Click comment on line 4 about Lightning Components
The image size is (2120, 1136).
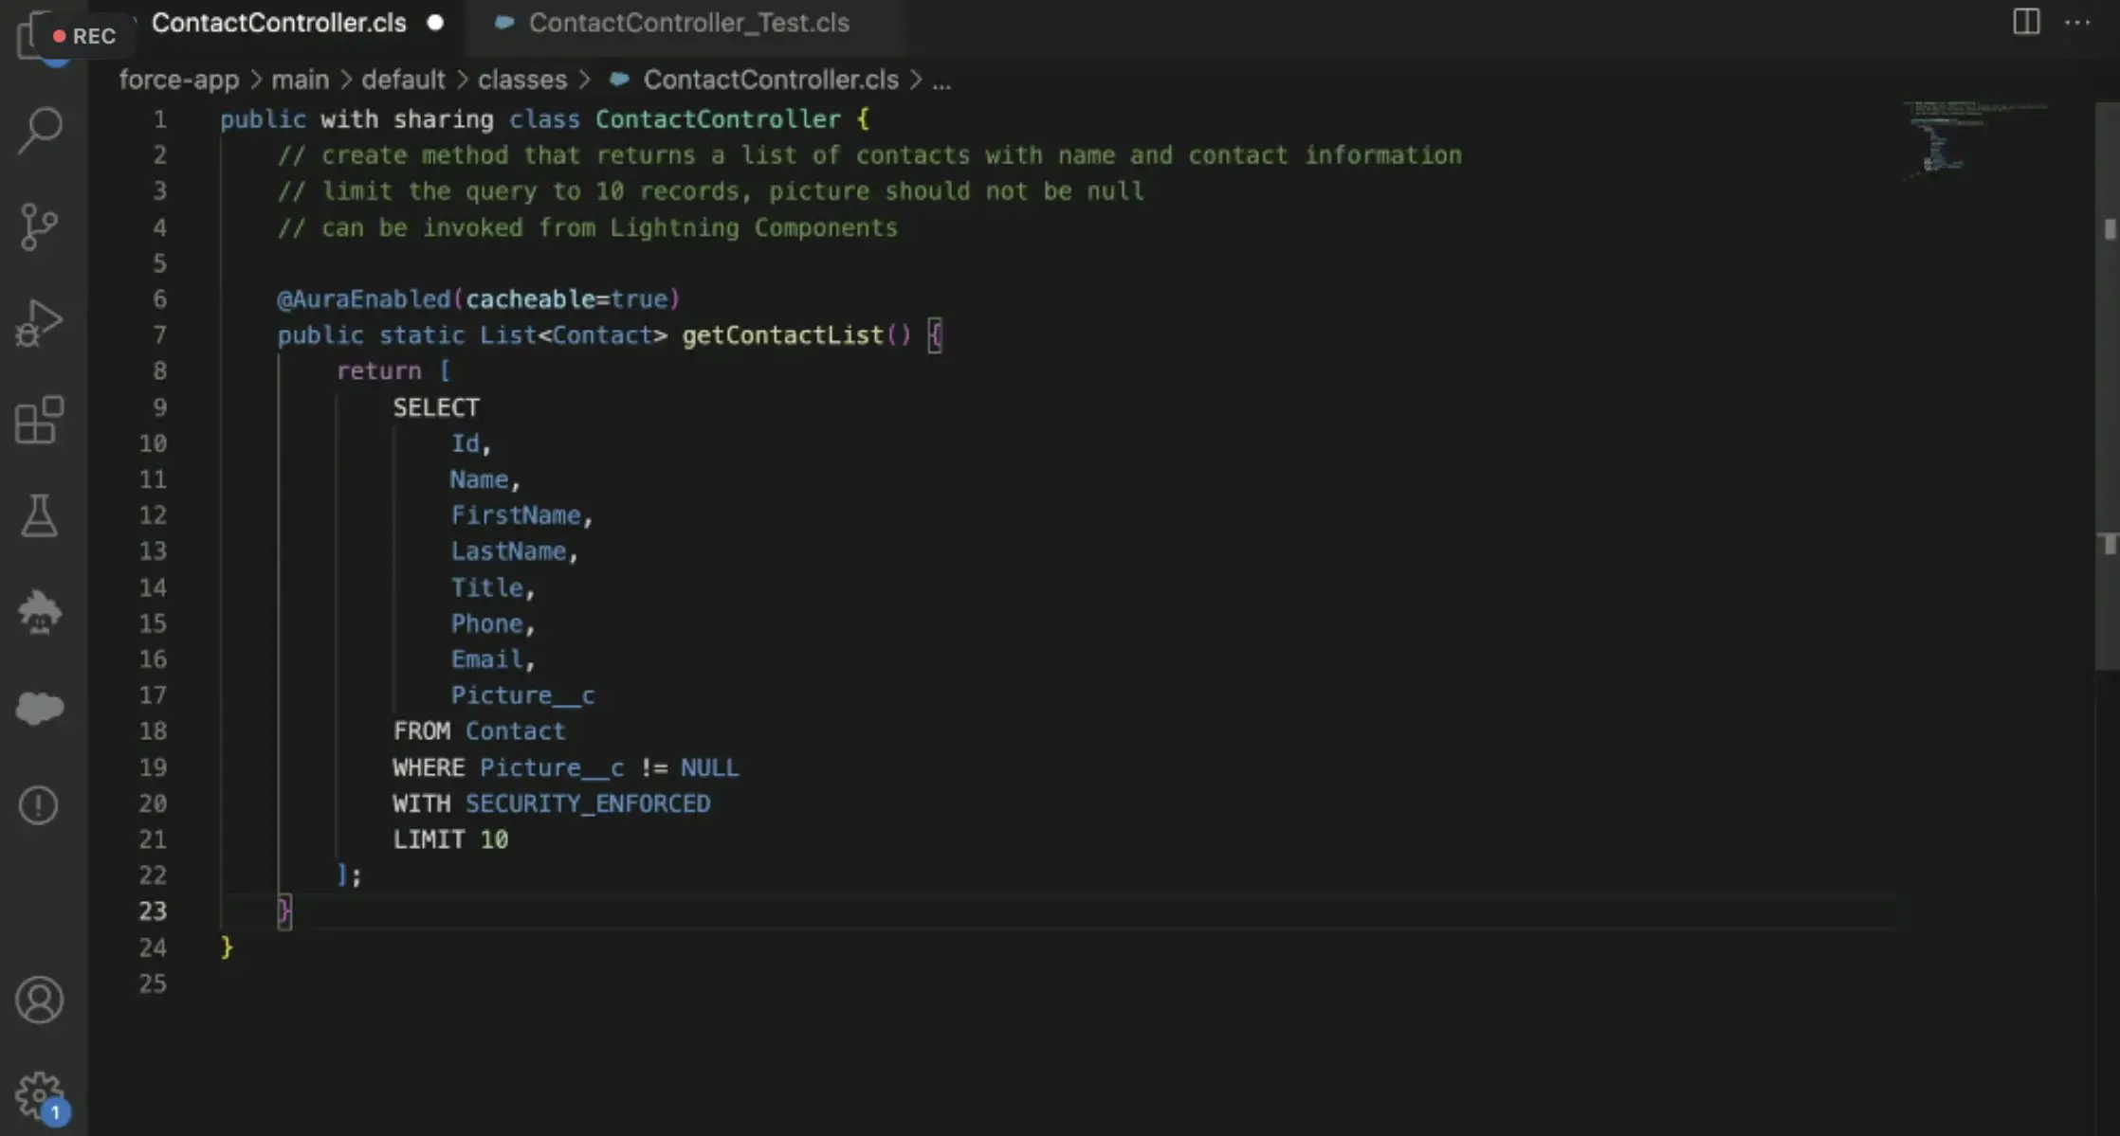[x=587, y=227]
